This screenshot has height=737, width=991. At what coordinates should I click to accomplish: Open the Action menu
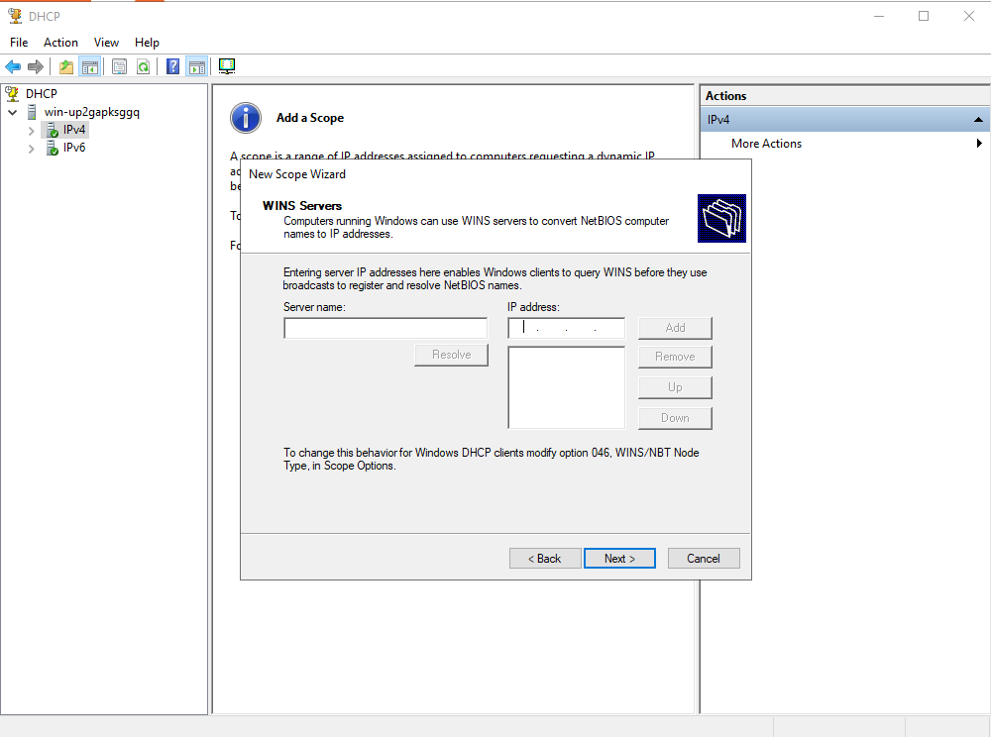(60, 43)
